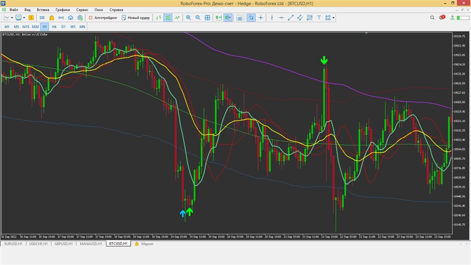Toggle the Алготрейдинг button
The image size is (471, 265).
(x=103, y=18)
